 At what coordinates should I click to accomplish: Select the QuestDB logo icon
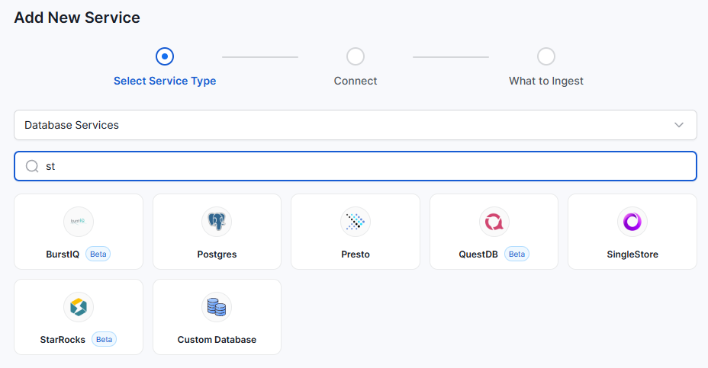coord(494,222)
